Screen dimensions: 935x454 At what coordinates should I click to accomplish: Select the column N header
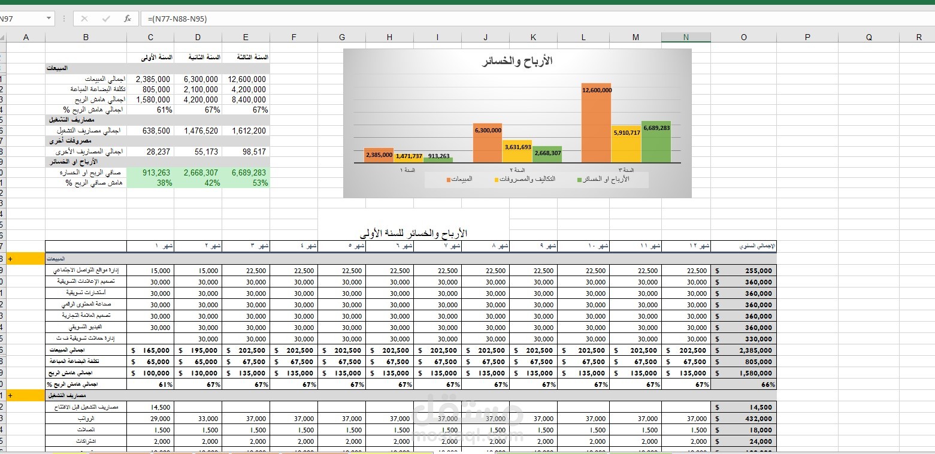tap(686, 37)
